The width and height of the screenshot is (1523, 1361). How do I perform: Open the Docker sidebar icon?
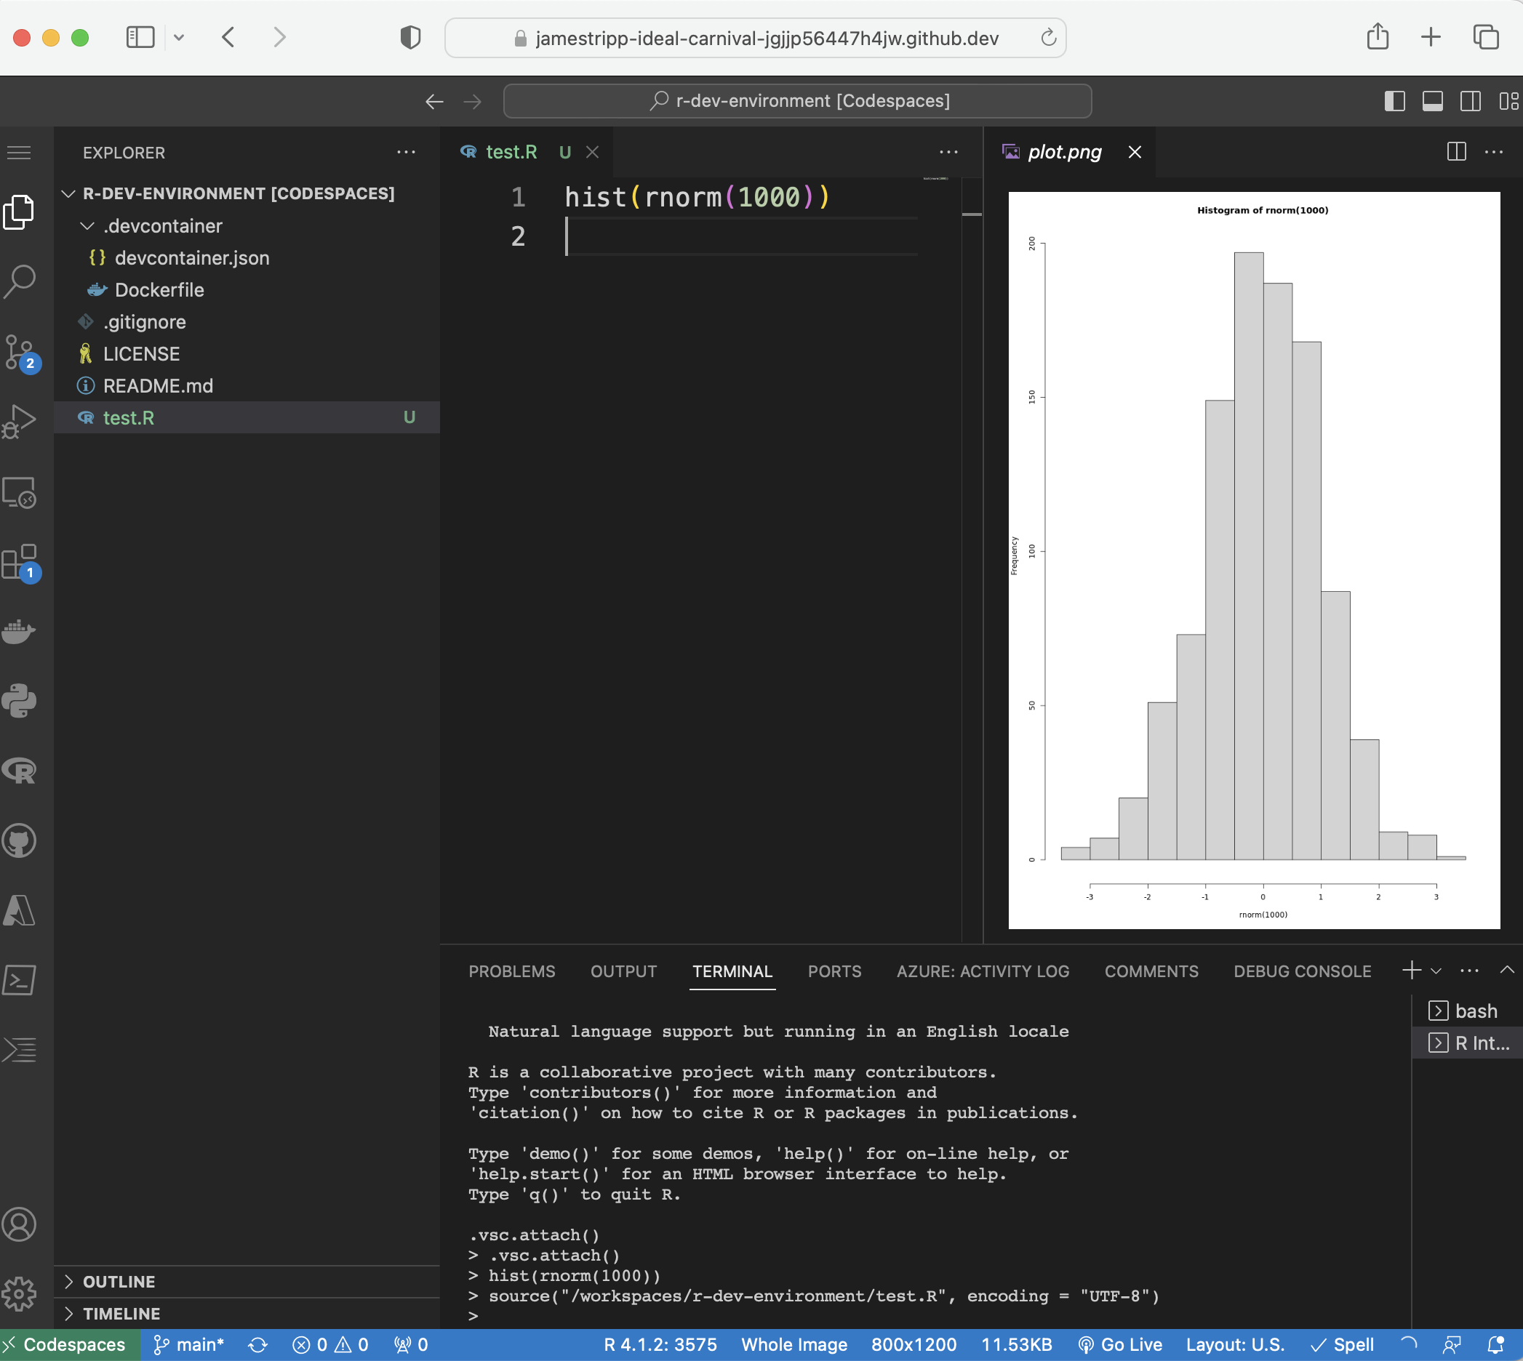[20, 630]
